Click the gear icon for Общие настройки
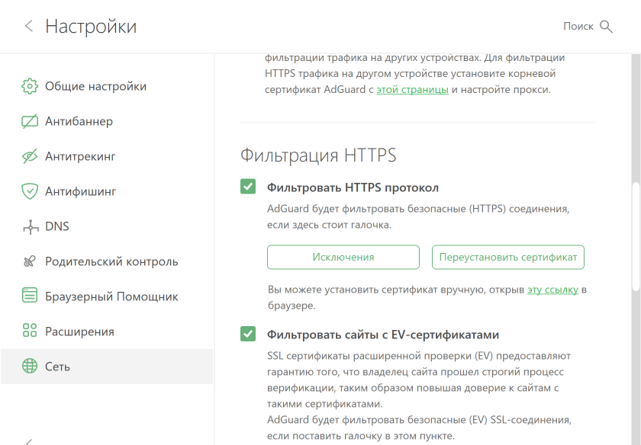This screenshot has height=445, width=641. [30, 86]
